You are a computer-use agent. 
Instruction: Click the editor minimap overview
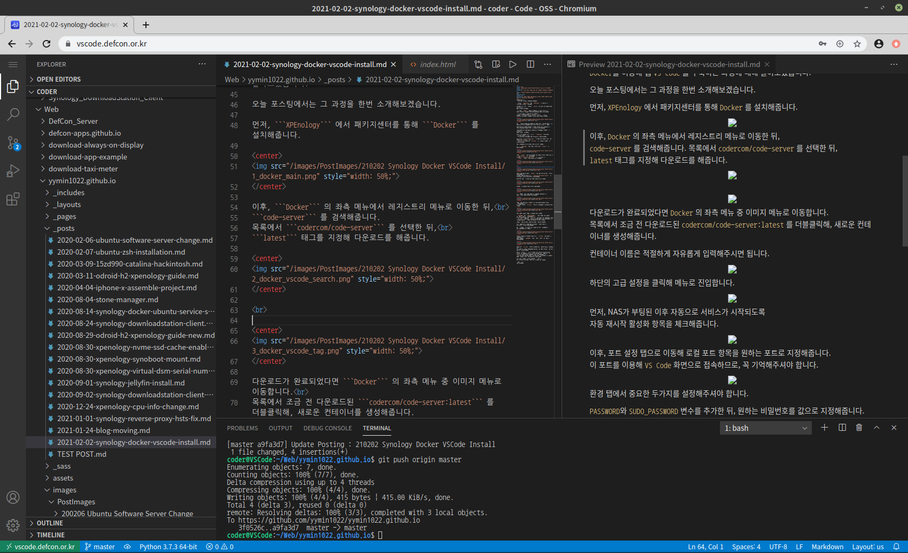tap(535, 175)
